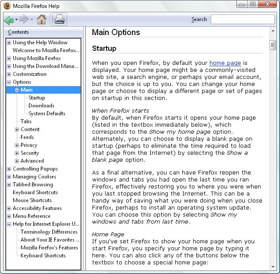This screenshot has height=274, width=280.
Task: Select the Main topic in contents
Action: [x=27, y=90]
